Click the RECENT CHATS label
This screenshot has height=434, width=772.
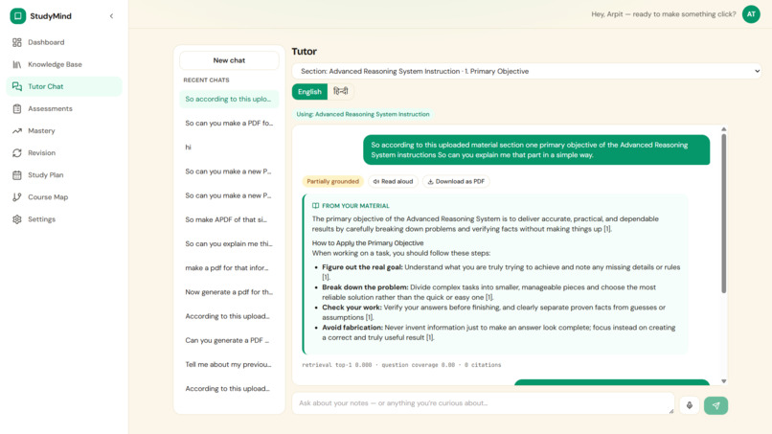(x=206, y=80)
